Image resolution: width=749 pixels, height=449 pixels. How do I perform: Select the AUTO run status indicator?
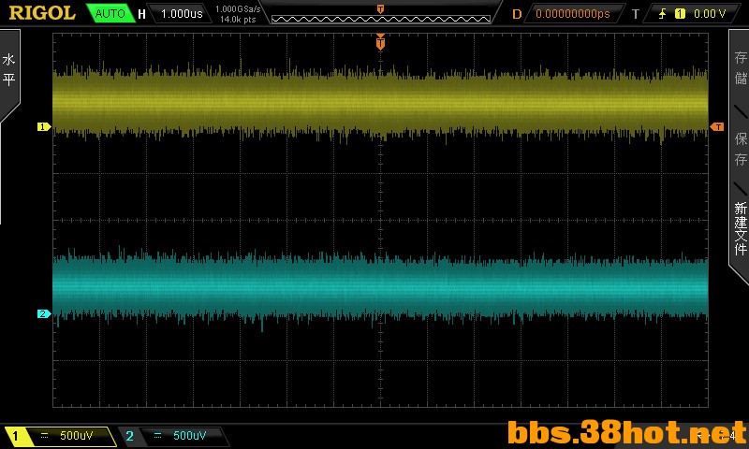coord(110,13)
